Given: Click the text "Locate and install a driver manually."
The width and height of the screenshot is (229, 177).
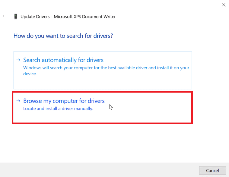Looking at the screenshot, I should point(58,109).
